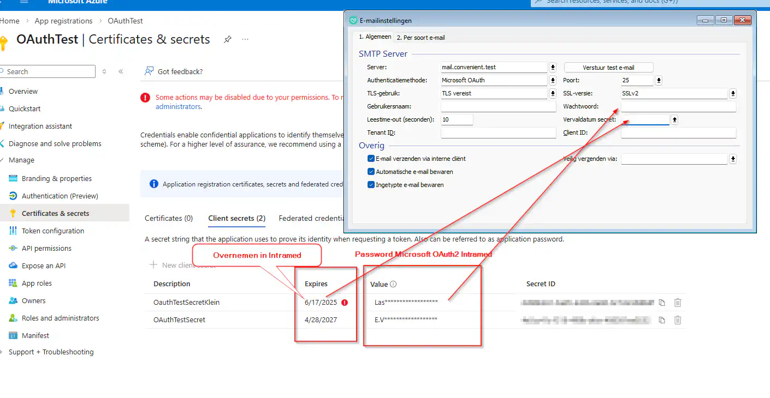The width and height of the screenshot is (770, 398).
Task: Click the Value column info icon
Action: tap(393, 284)
